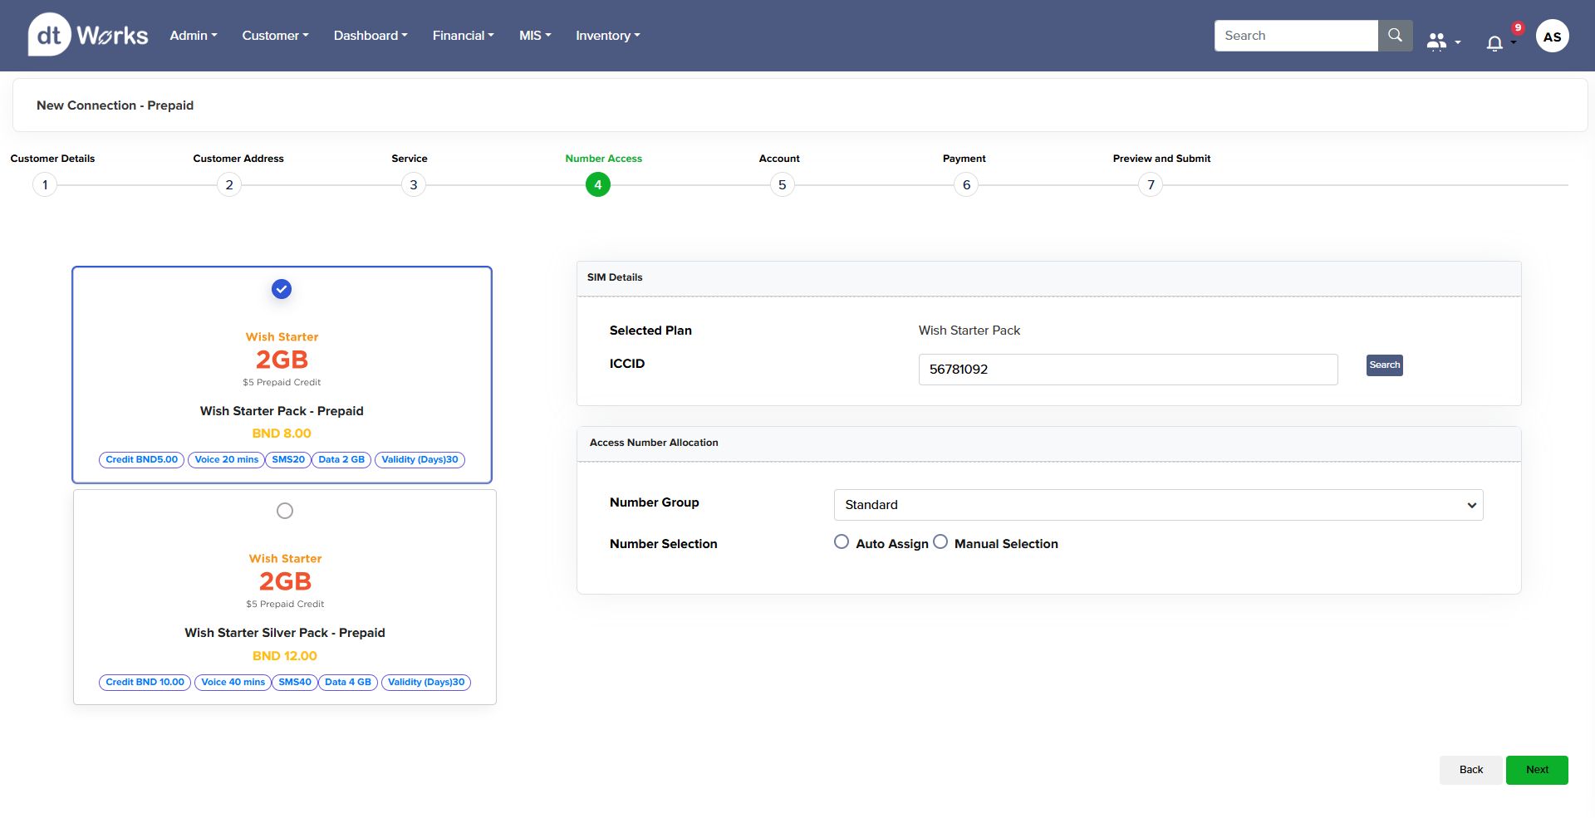The image size is (1595, 818).
Task: Choose Auto Assign number selection
Action: [x=842, y=541]
